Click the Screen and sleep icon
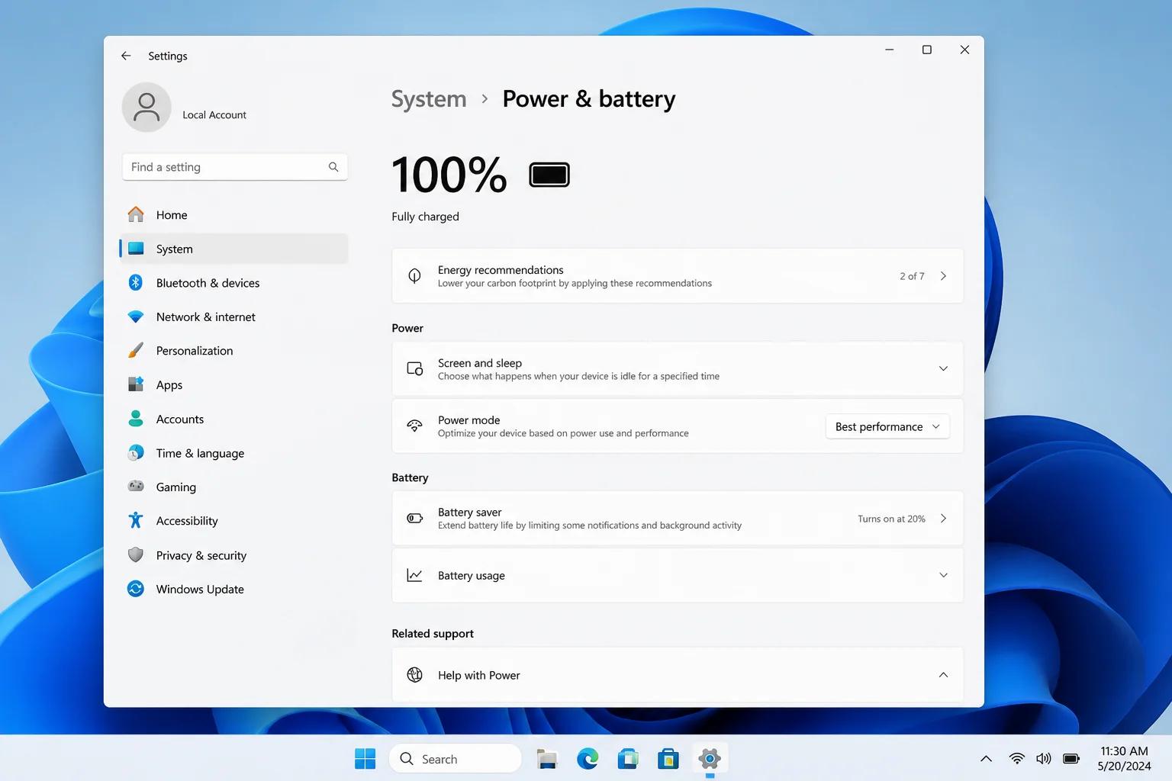 415,368
